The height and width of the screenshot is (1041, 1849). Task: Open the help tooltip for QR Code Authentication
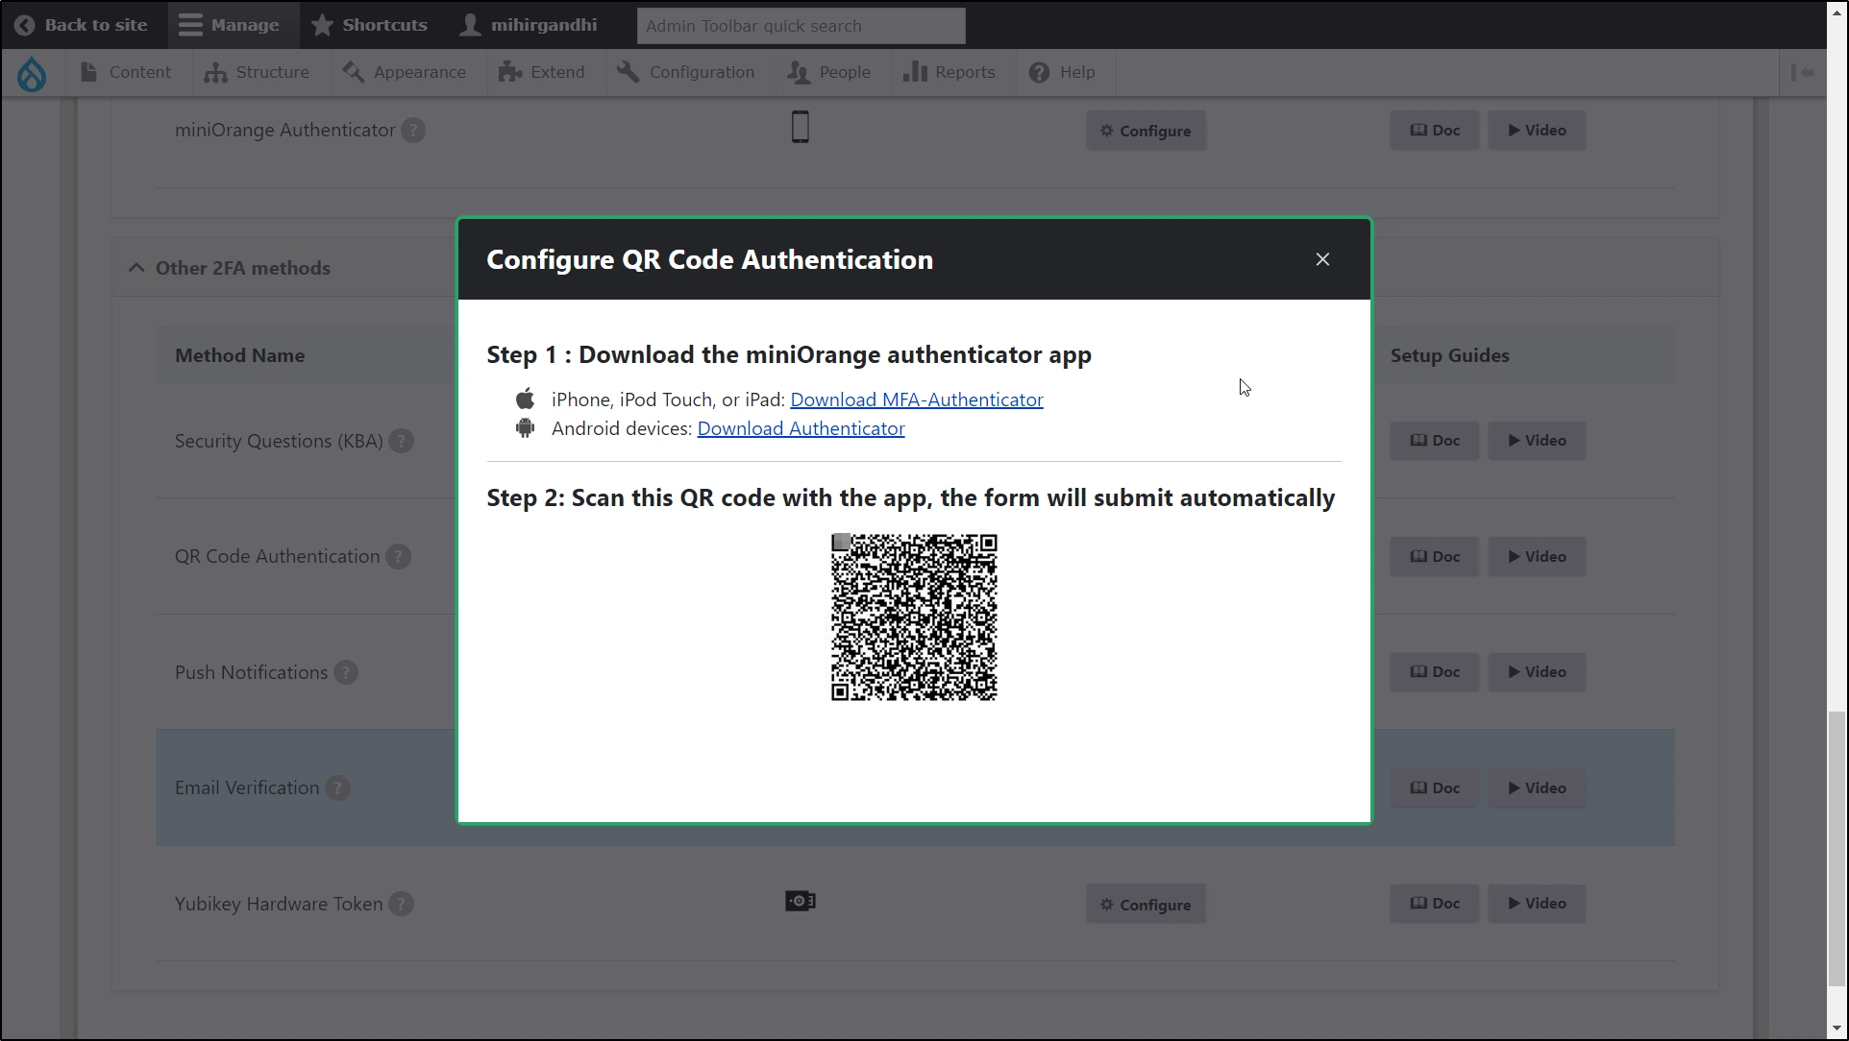[x=398, y=557]
